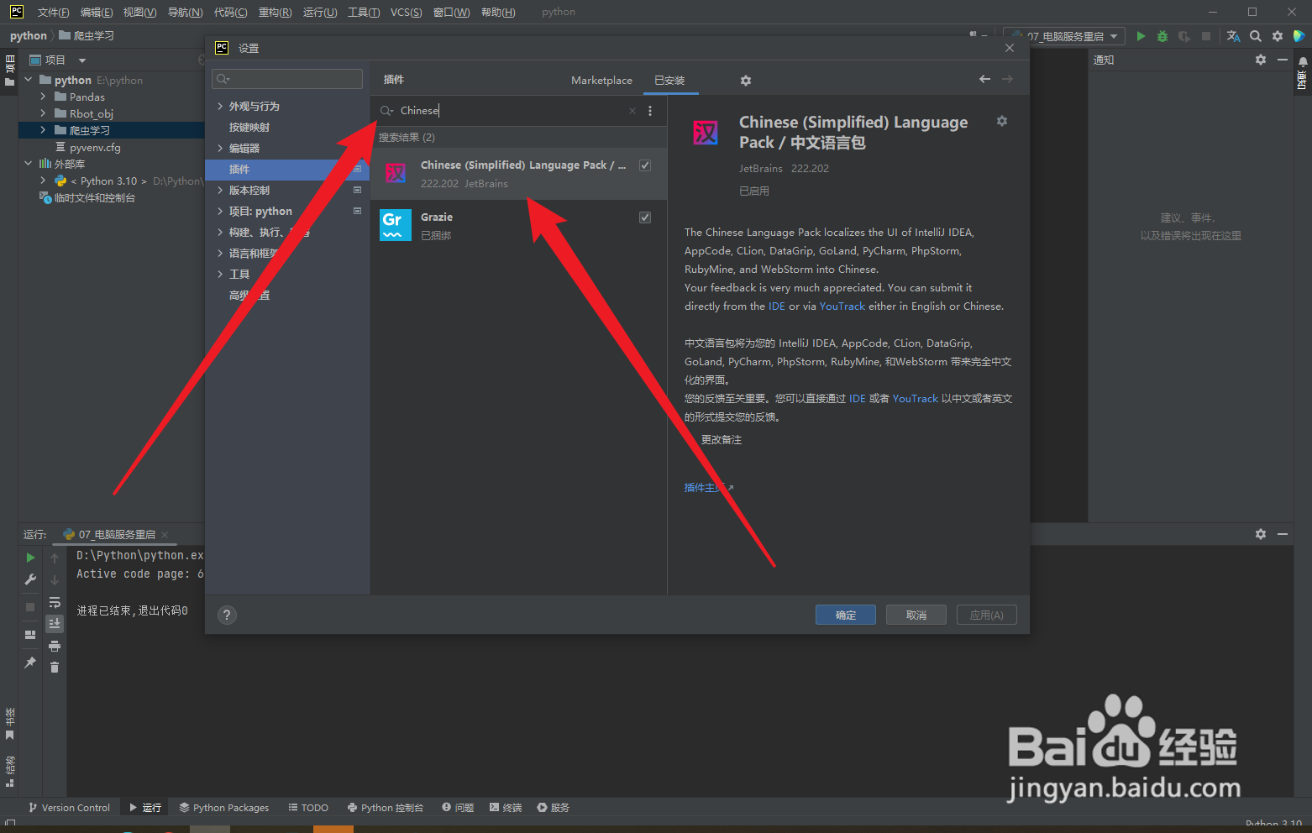Open the Chinese Language Pack options gear
The image size is (1312, 833).
[1002, 121]
